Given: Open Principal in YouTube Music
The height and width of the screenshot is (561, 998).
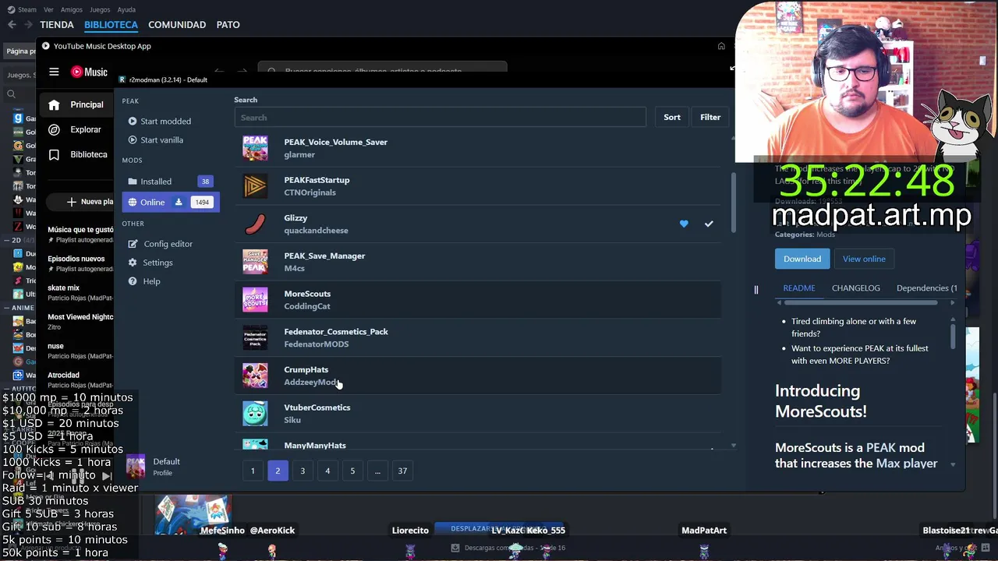Looking at the screenshot, I should point(76,104).
